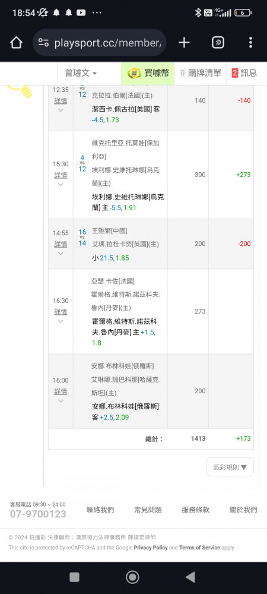Expand the 派彩規則 dropdown
Viewport: 267px width, 594px height.
click(x=230, y=467)
